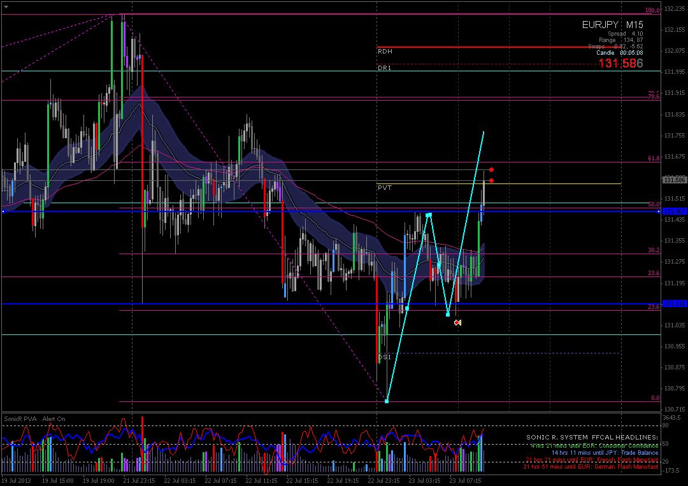Click 131.035 on the price axis
This screenshot has height=486, width=688.
675,325
